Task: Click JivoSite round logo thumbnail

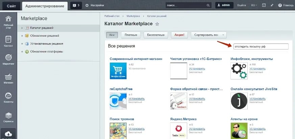Action: 239,101
